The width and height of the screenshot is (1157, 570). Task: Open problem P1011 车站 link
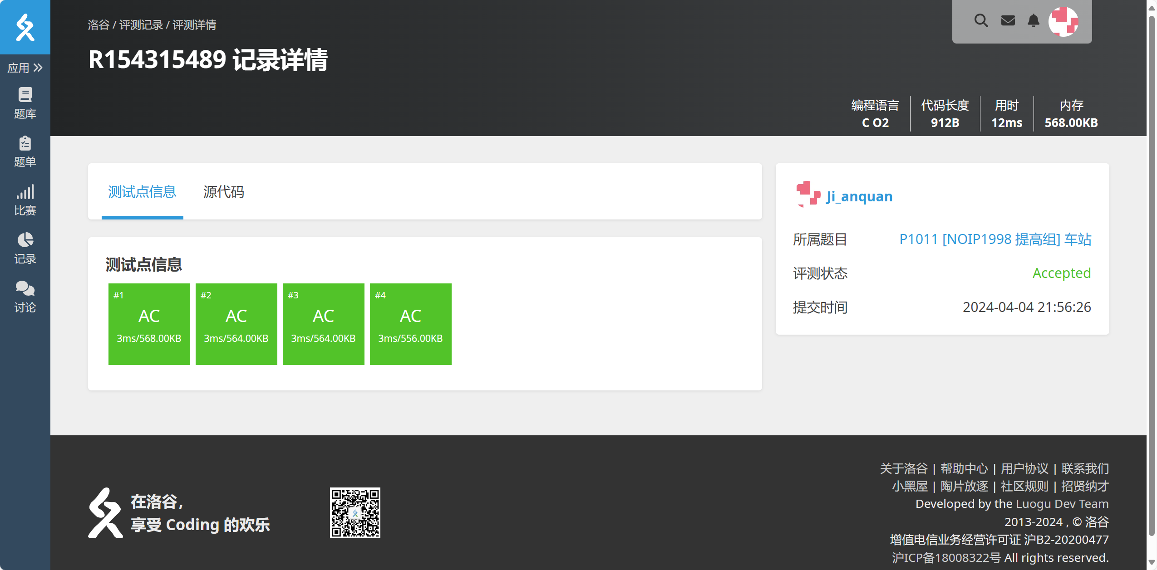[995, 239]
